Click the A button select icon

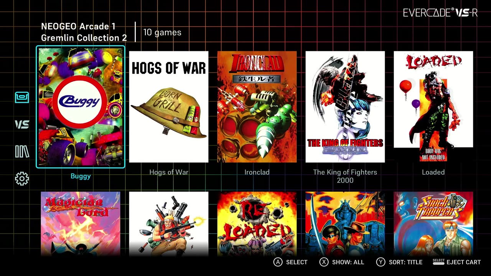(278, 262)
